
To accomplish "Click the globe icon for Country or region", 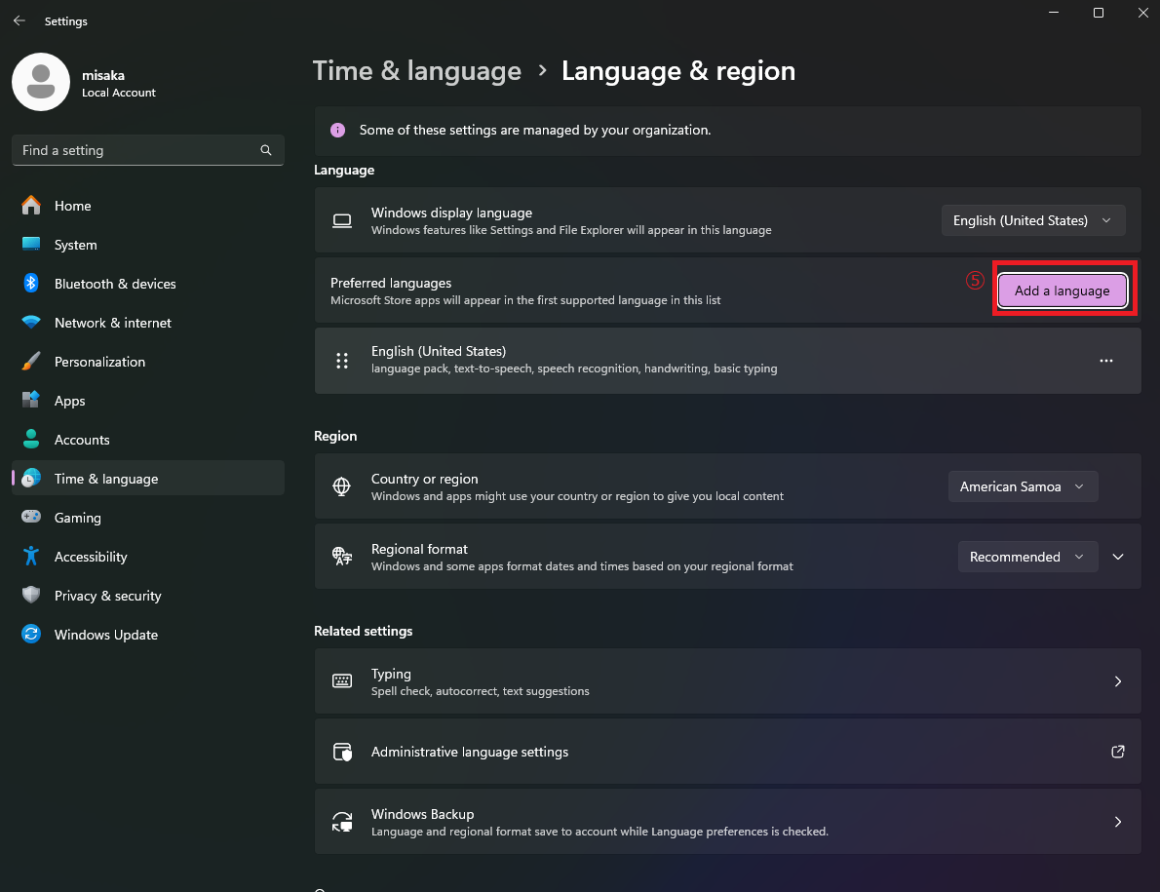I will pos(342,486).
